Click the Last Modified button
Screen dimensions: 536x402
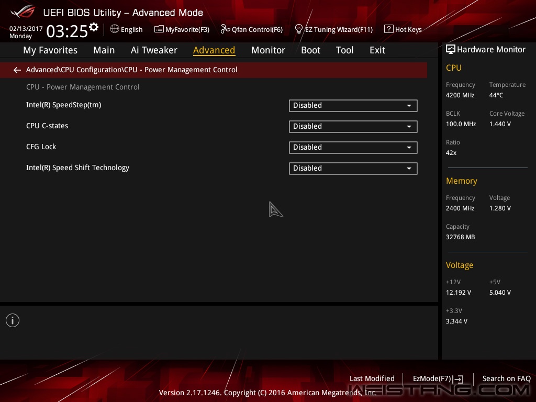372,378
